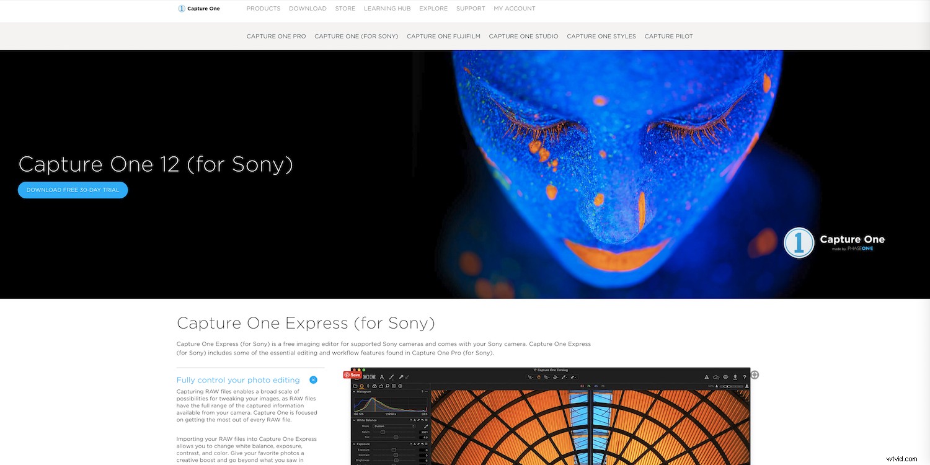The width and height of the screenshot is (930, 465).
Task: Click the Capture One logo in the header
Action: tap(198, 8)
